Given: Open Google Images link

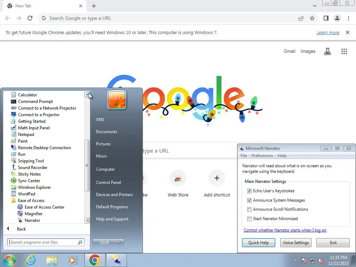Looking at the screenshot, I should 308,51.
